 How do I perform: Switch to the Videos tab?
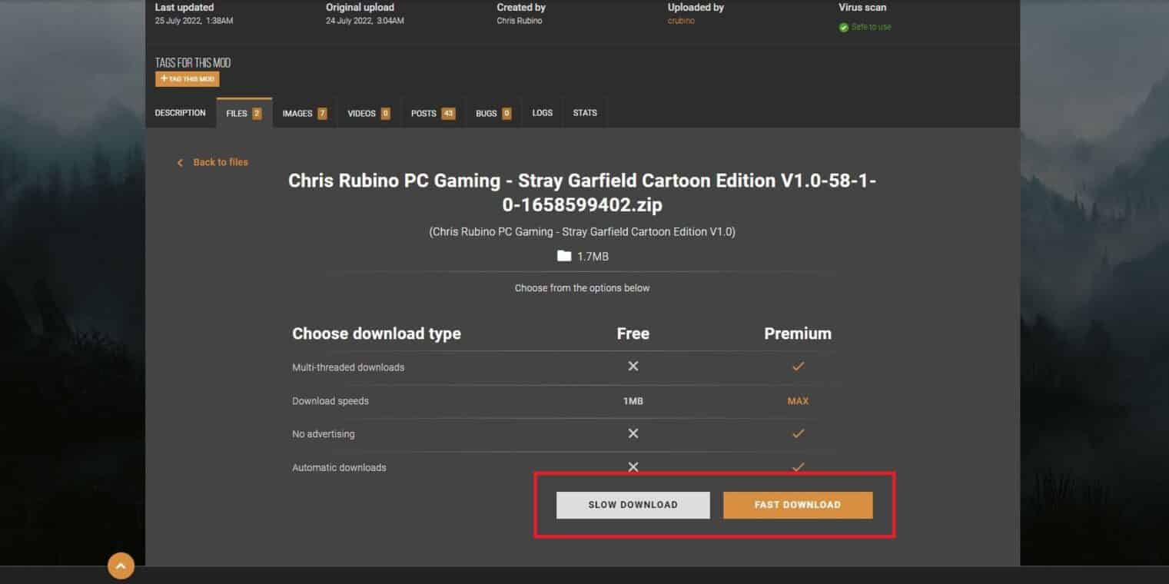point(369,113)
